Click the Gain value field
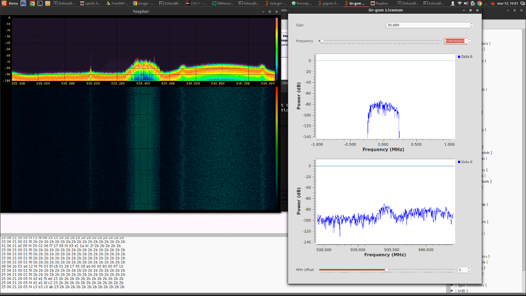 tap(427, 25)
